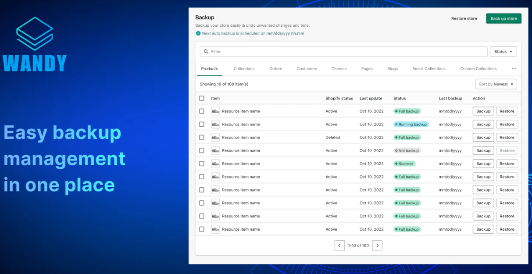Click the Shopify status column header
The width and height of the screenshot is (532, 274).
point(339,99)
